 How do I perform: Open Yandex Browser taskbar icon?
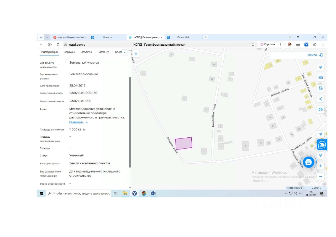click(x=135, y=193)
